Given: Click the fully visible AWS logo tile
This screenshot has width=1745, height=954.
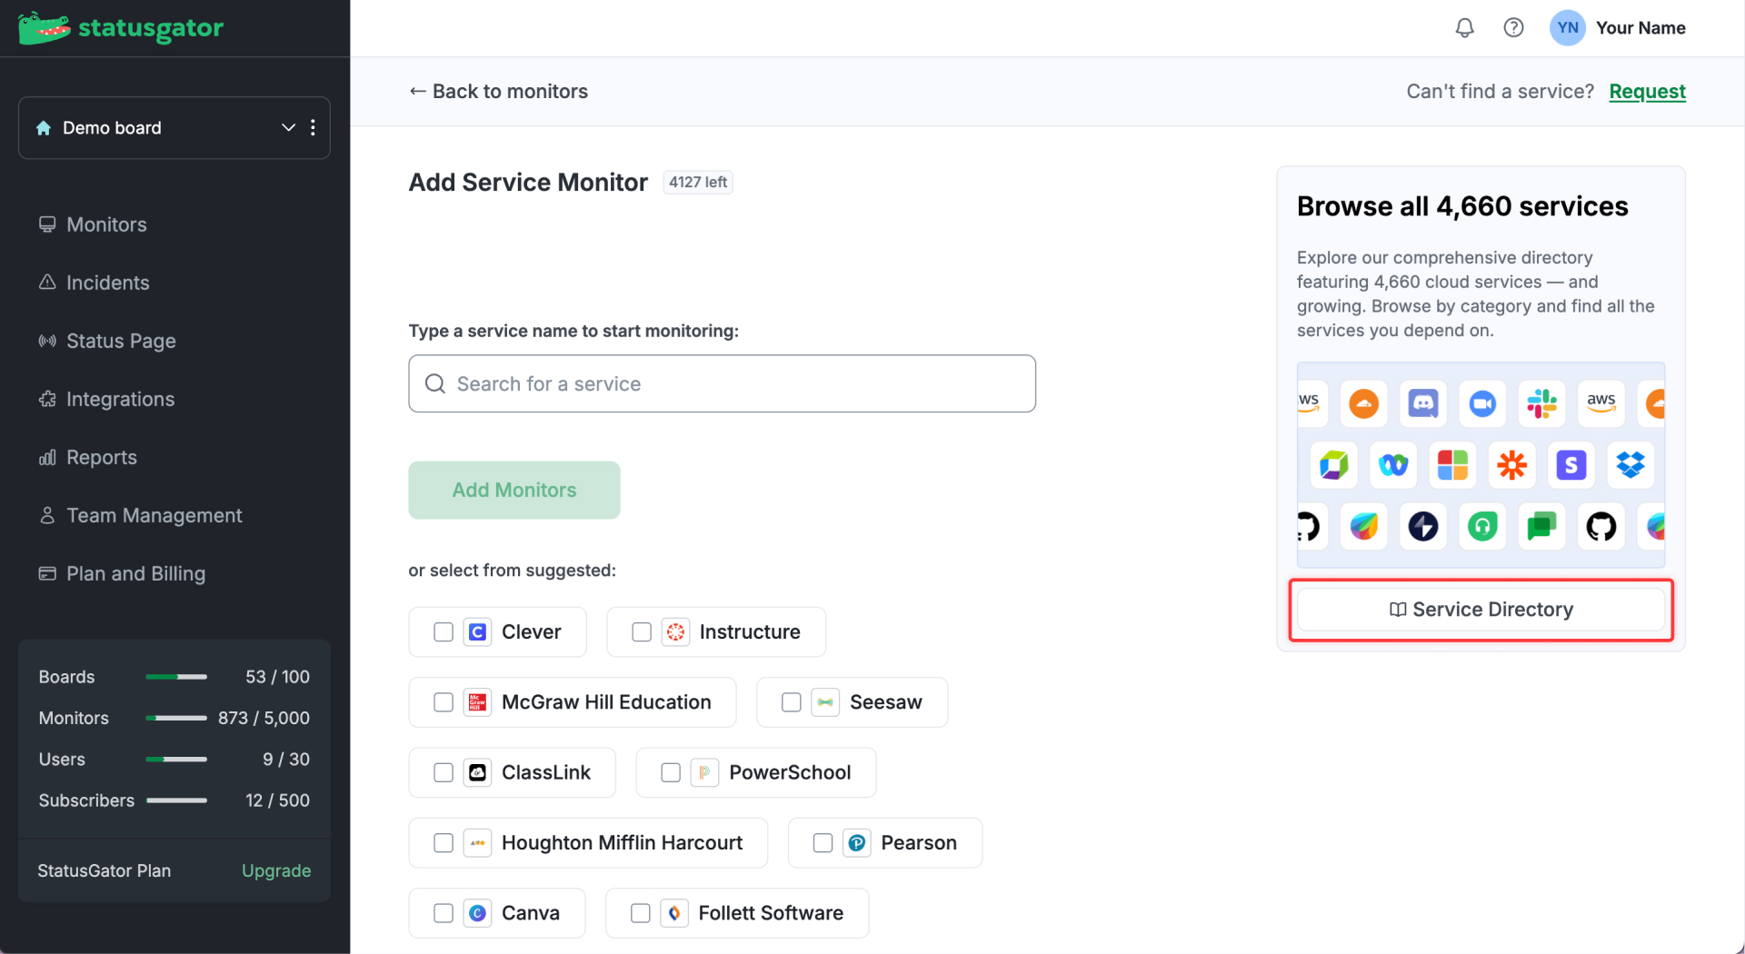Looking at the screenshot, I should pyautogui.click(x=1601, y=403).
